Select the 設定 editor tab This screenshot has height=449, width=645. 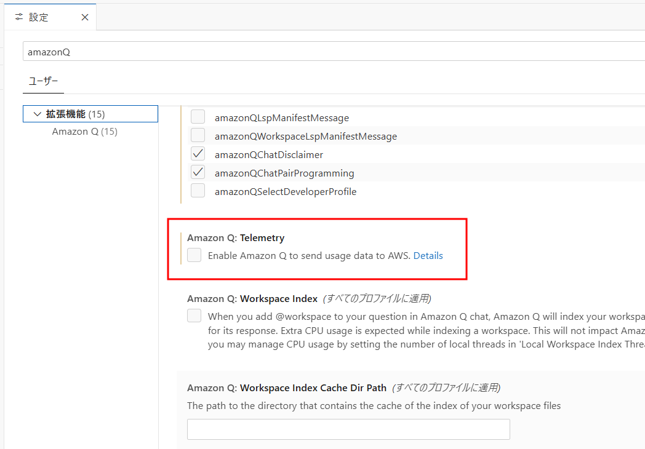click(50, 17)
